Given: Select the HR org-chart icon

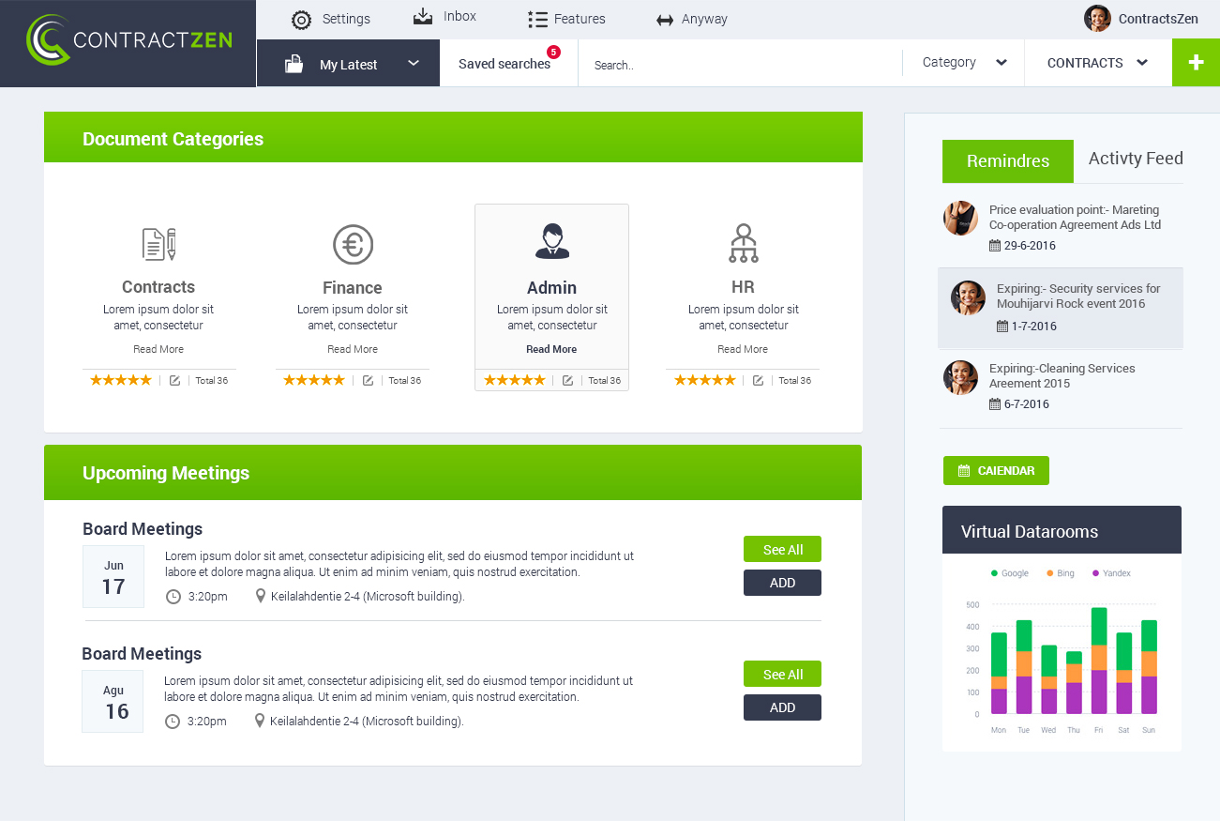Looking at the screenshot, I should click(x=744, y=243).
